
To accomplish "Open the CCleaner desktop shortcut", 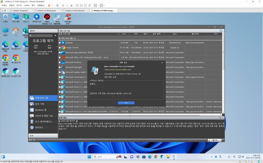I will [68, 19].
